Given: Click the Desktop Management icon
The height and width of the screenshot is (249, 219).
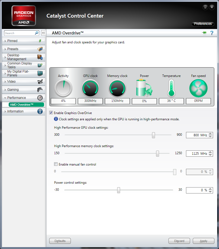Looking at the screenshot, I should pyautogui.click(x=40, y=57).
